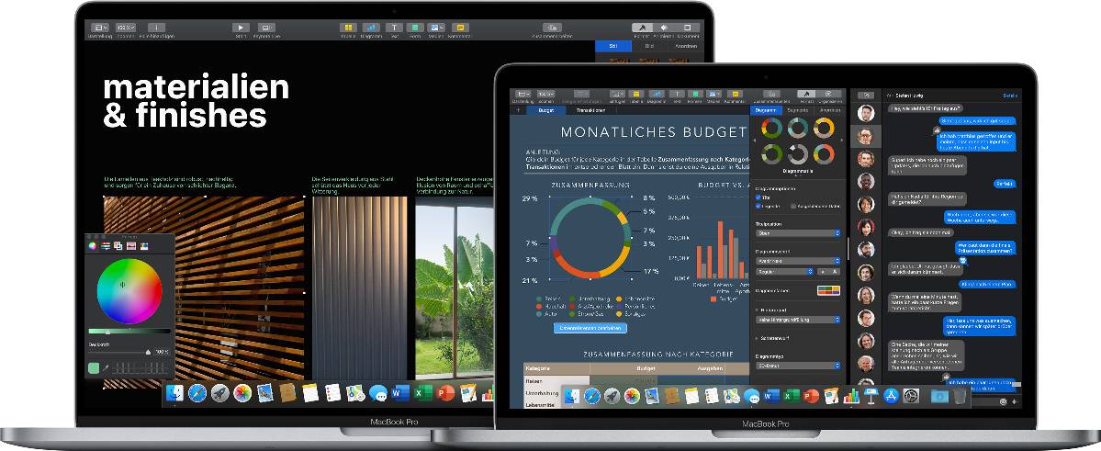
Task: Open the Titelposition dropdown
Action: pos(797,233)
